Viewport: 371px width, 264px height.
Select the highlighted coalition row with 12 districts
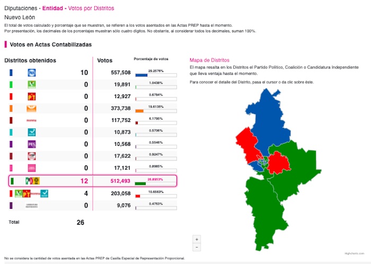[x=93, y=181]
